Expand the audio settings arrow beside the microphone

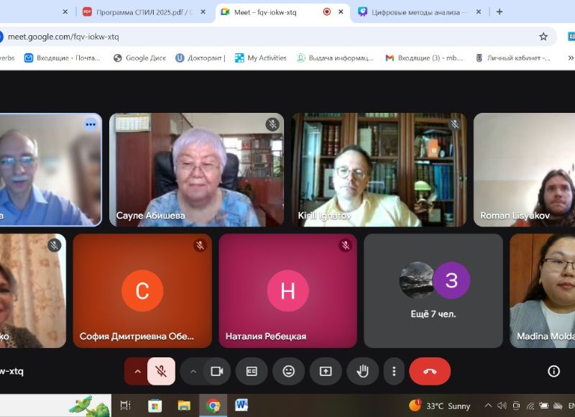click(137, 371)
